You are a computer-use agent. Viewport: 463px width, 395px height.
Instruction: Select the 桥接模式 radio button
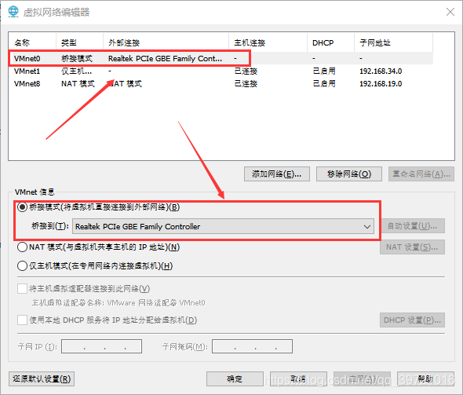pos(22,207)
